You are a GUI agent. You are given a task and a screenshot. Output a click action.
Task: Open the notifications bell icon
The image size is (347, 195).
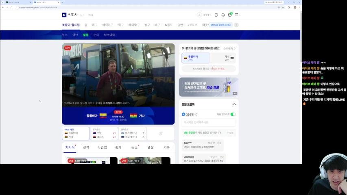pos(223,15)
